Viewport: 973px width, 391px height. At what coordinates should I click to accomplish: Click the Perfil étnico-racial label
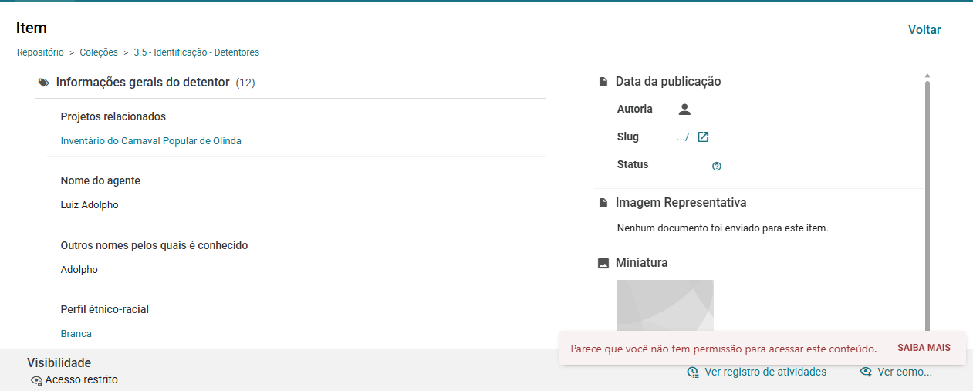[x=105, y=309]
